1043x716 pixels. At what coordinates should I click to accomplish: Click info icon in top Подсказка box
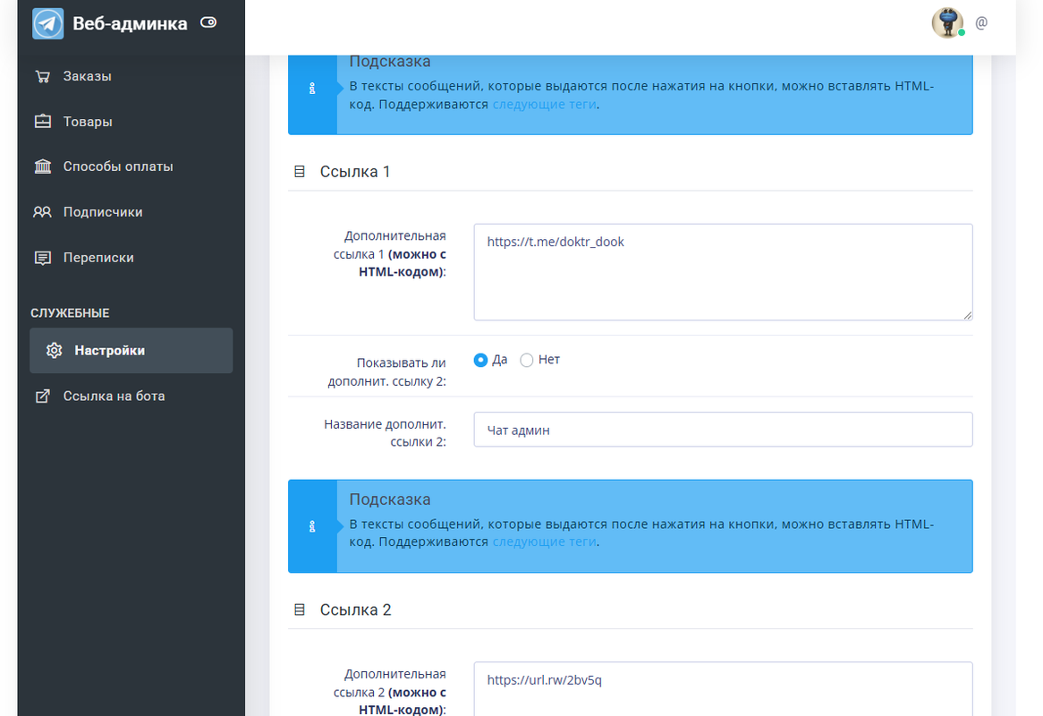pyautogui.click(x=312, y=89)
